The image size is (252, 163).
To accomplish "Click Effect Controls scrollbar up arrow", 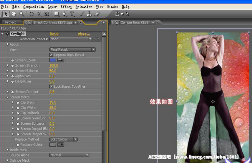I will click(104, 34).
